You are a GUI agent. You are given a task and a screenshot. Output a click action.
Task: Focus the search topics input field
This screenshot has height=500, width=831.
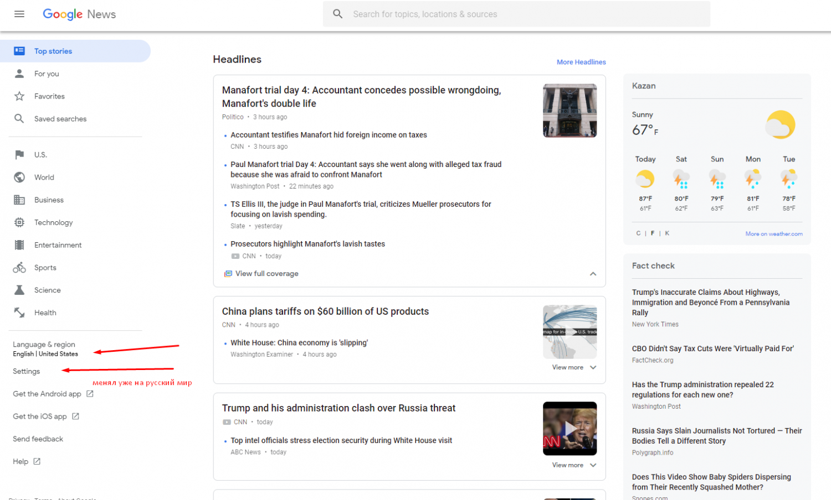pos(516,14)
